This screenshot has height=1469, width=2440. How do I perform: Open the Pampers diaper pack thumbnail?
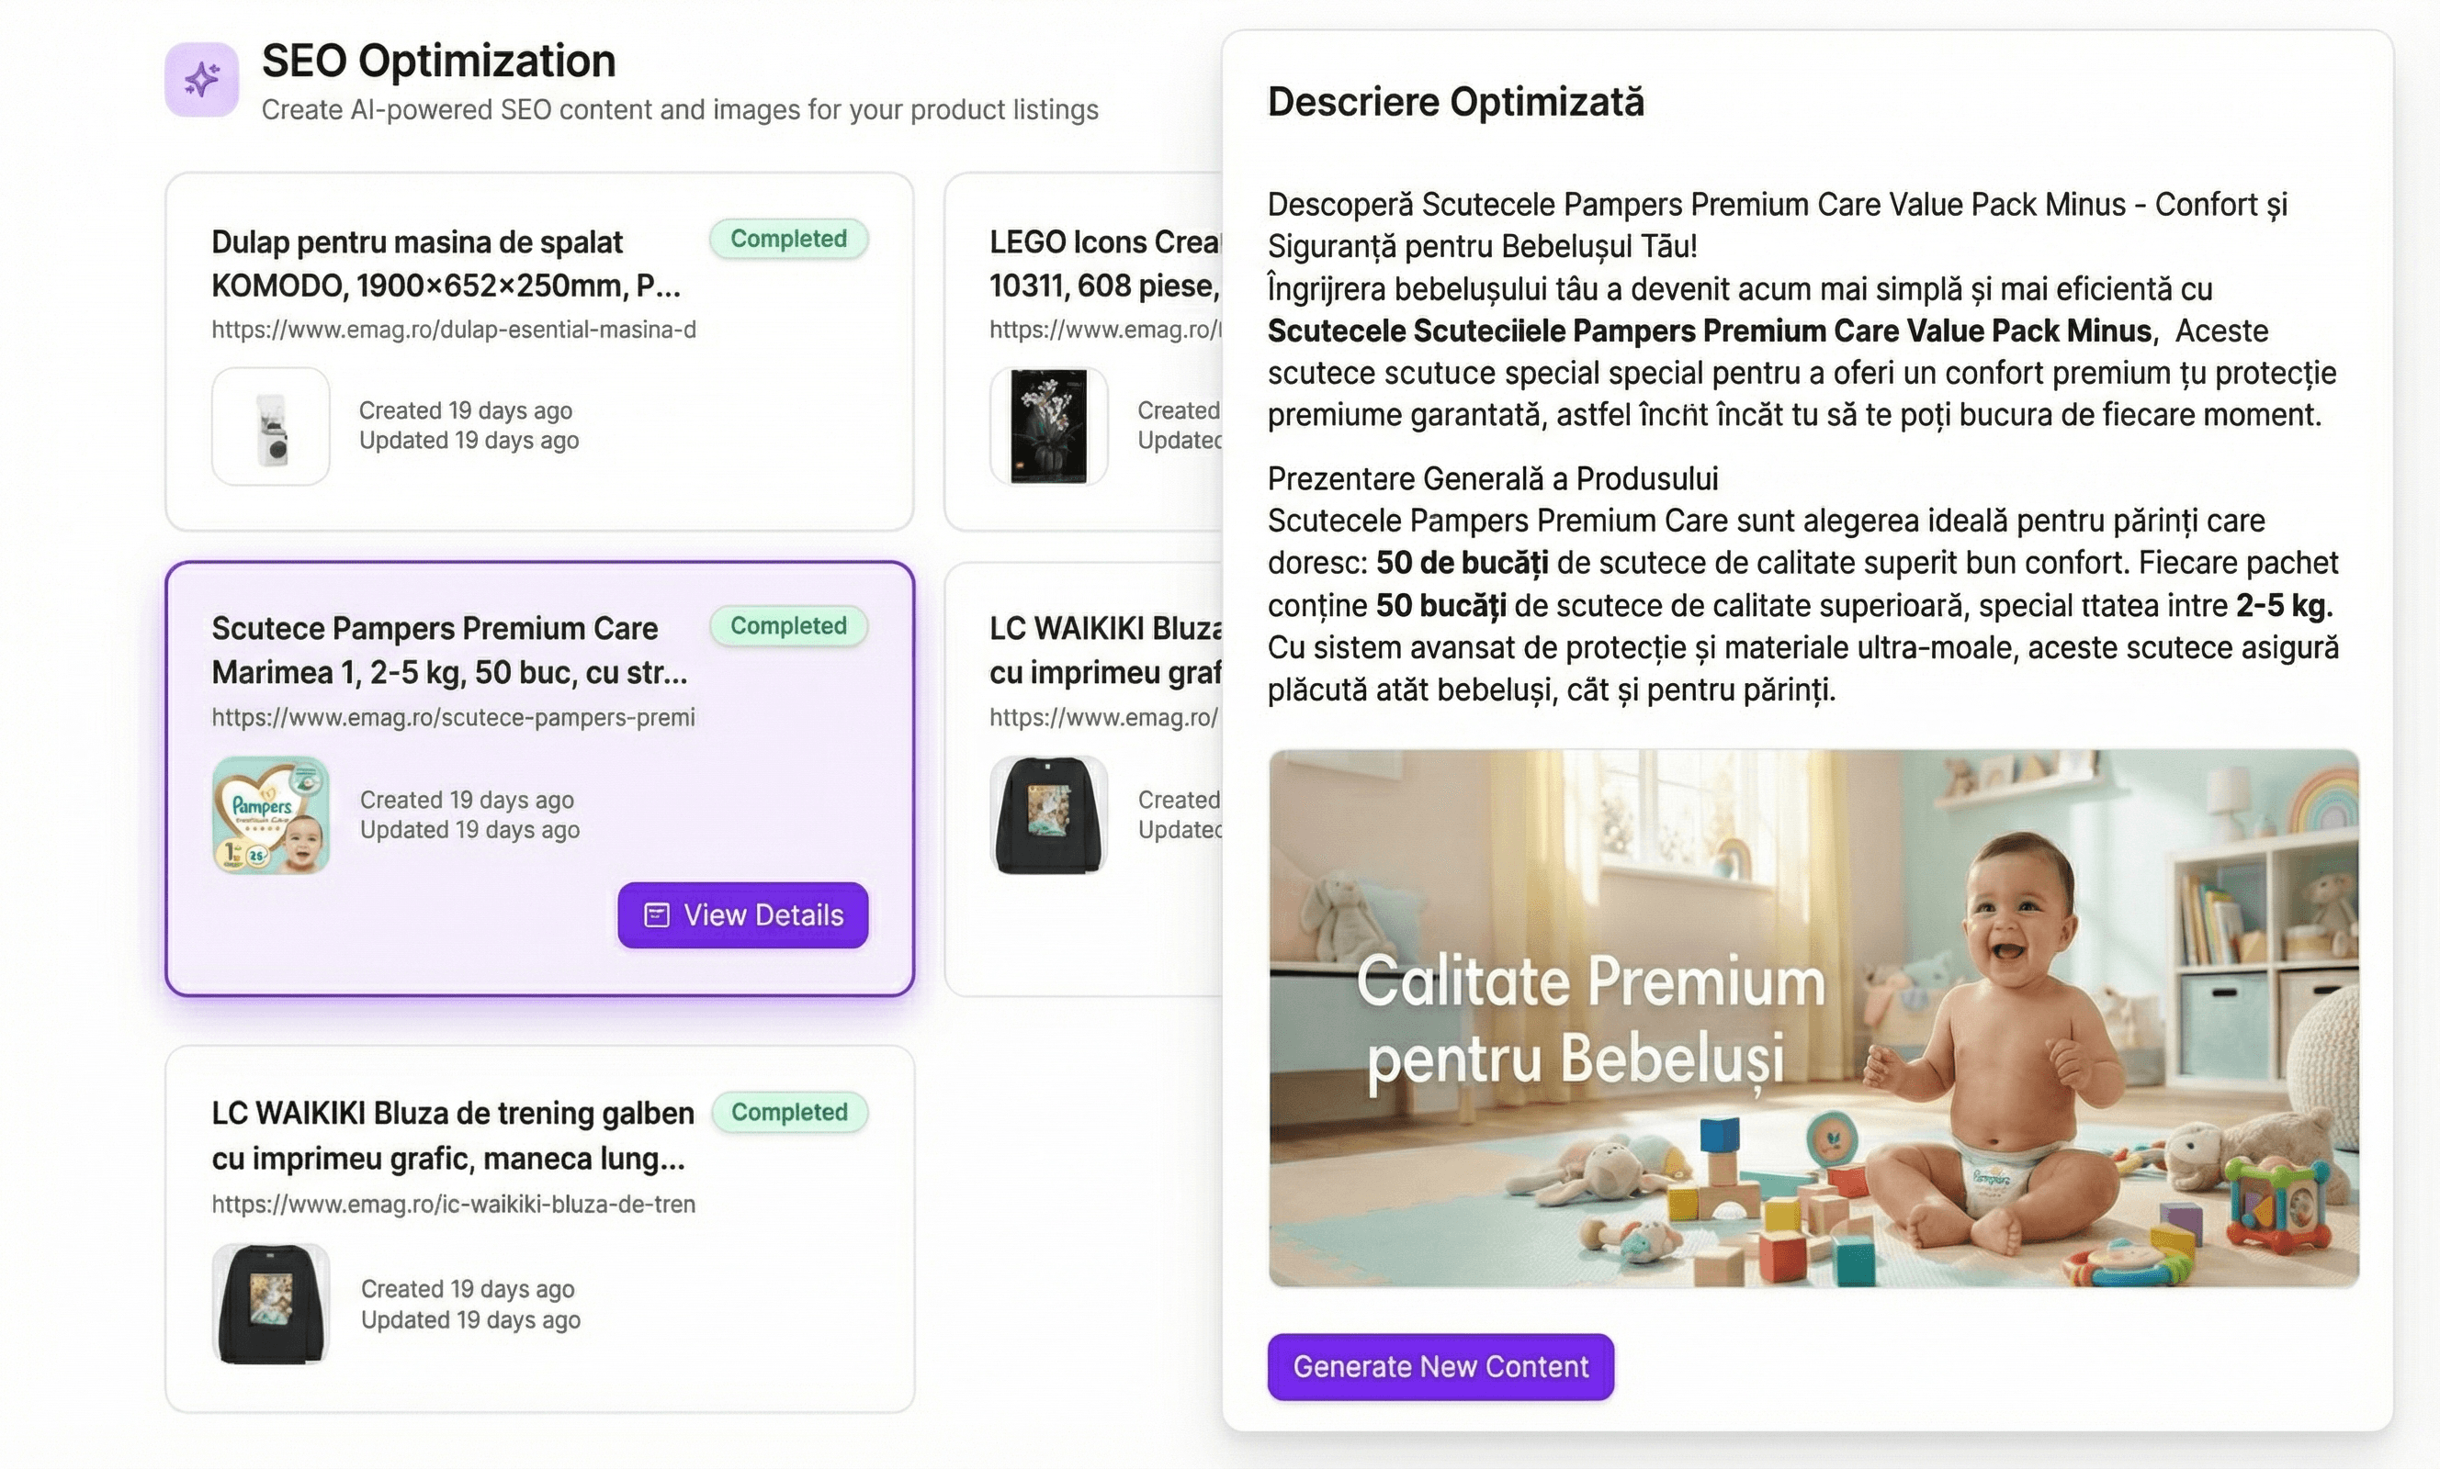point(270,814)
